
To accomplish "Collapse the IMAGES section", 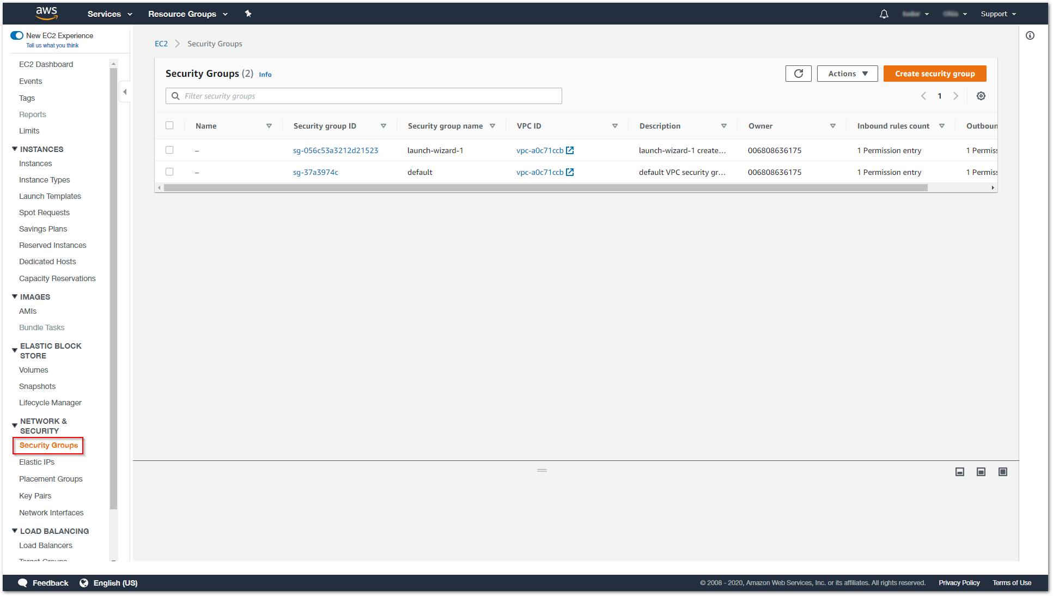I will tap(15, 296).
